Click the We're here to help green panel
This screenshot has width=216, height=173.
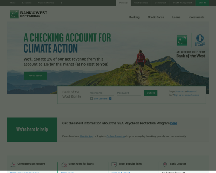tap(32, 130)
